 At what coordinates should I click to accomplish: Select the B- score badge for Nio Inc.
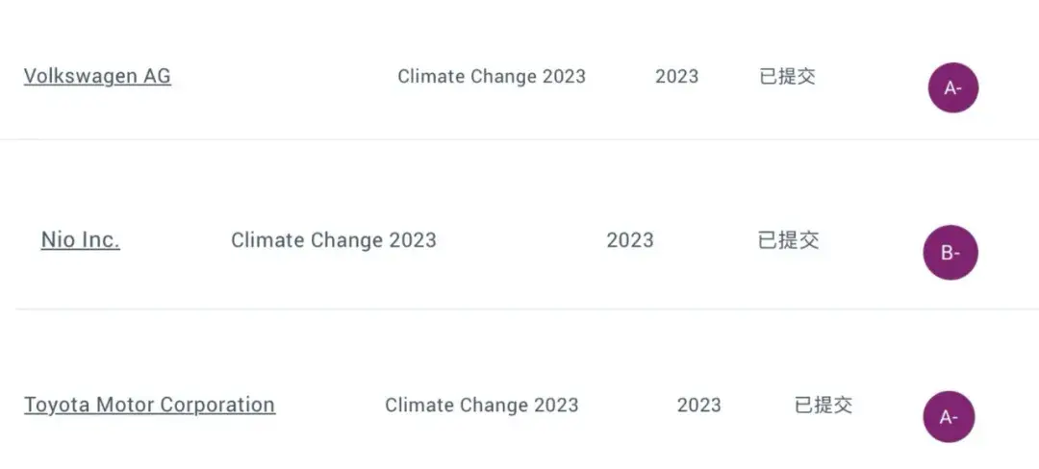coord(950,252)
